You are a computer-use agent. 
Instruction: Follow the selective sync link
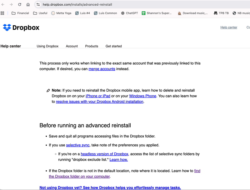click(x=77, y=145)
